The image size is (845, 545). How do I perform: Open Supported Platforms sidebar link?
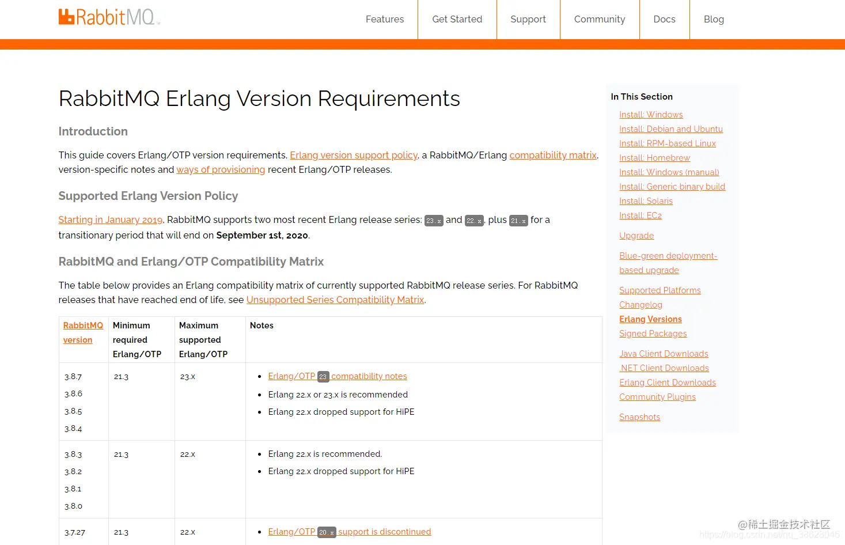[660, 290]
